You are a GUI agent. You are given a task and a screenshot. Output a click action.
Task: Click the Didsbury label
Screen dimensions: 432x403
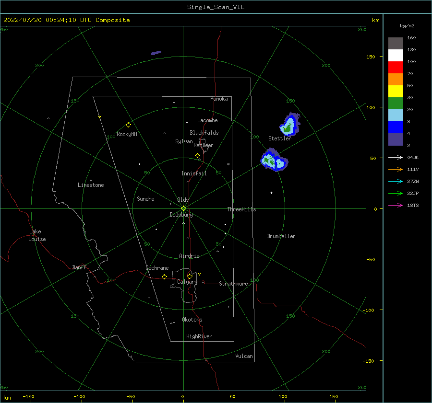(181, 215)
